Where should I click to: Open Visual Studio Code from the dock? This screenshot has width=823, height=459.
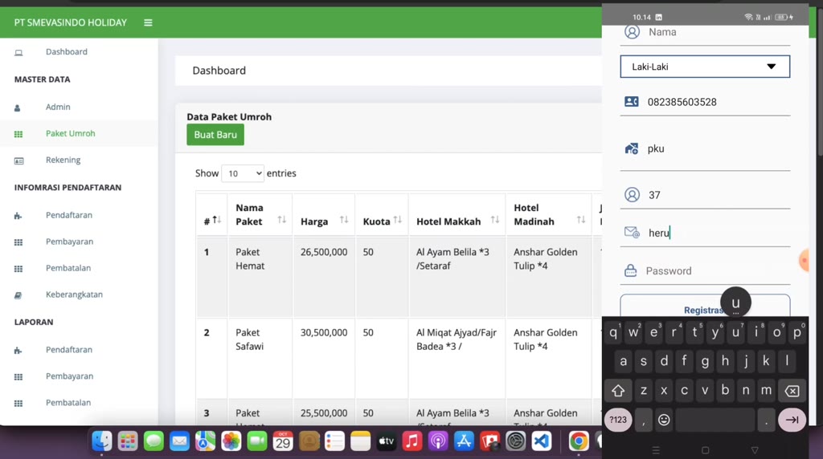(x=542, y=441)
